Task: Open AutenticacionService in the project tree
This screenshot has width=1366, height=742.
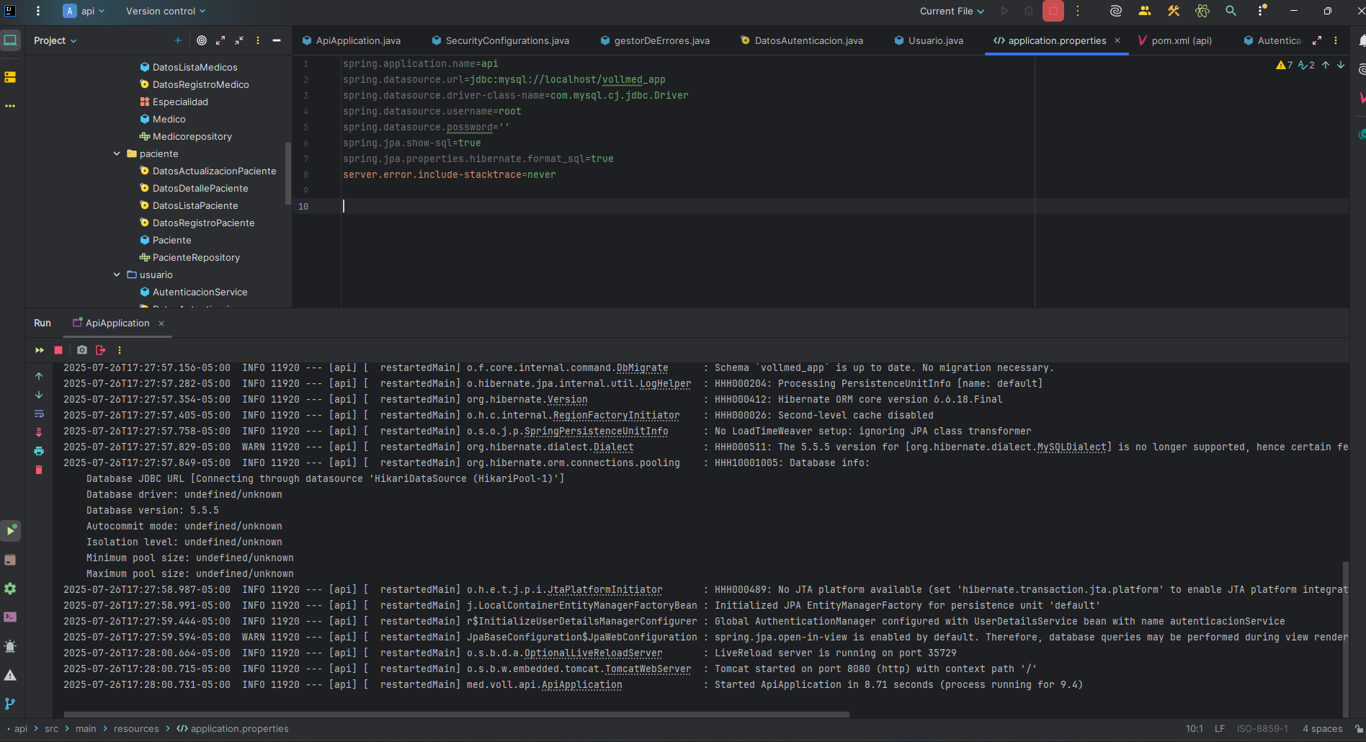Action: (x=200, y=292)
